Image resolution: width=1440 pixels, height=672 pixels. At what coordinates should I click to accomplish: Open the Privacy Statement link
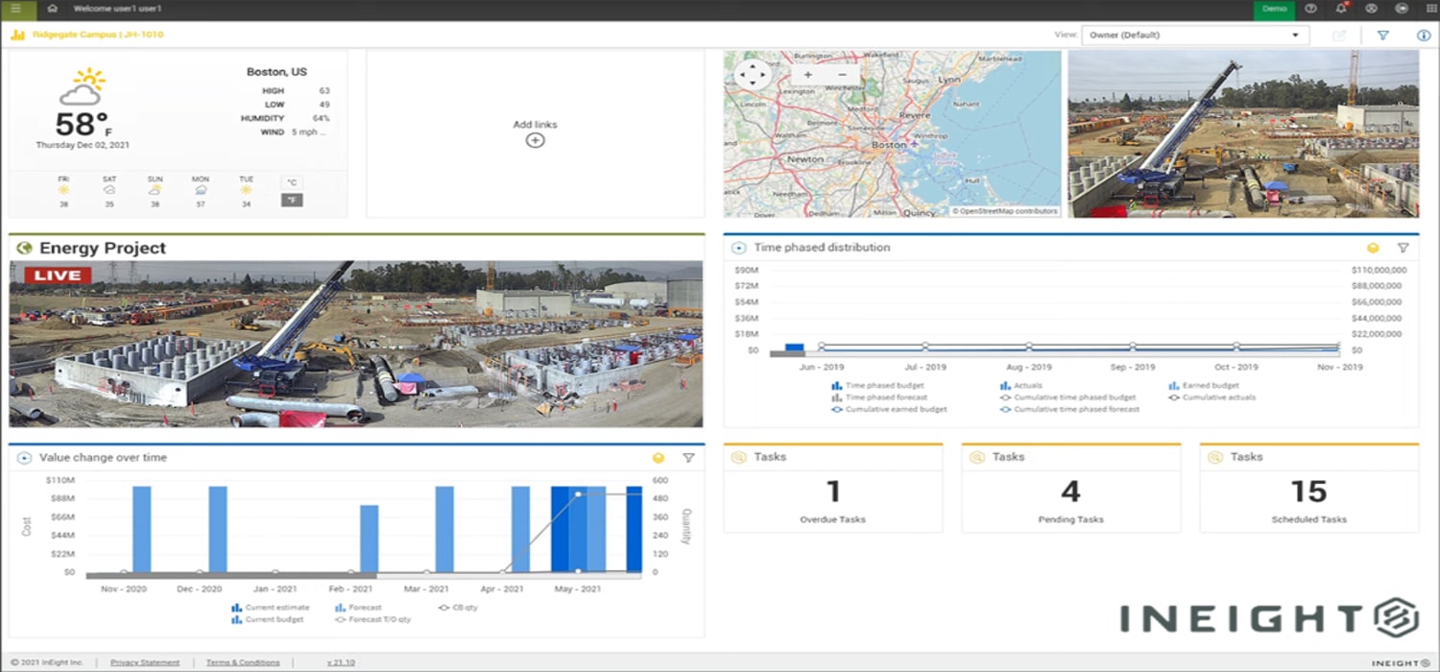point(145,662)
